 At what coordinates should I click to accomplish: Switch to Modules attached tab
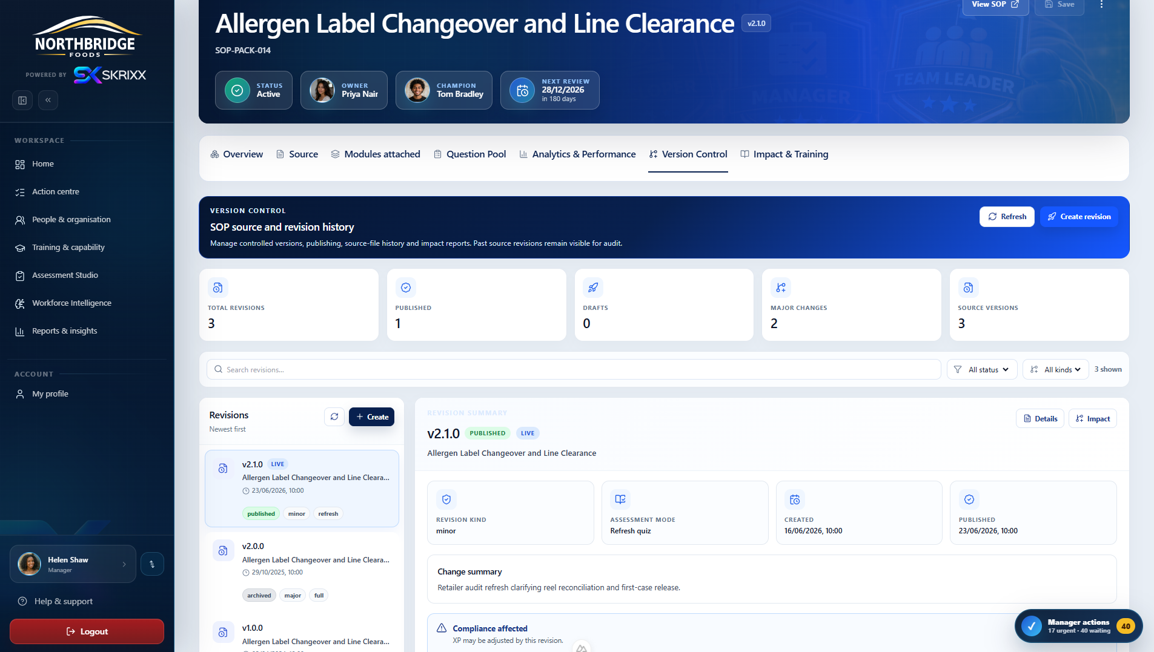(x=376, y=154)
